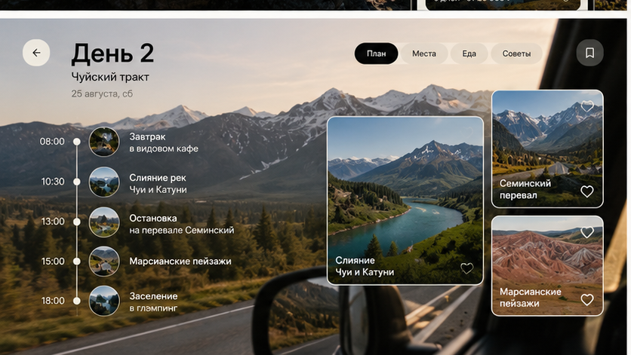The width and height of the screenshot is (631, 355).
Task: Click the 08:00 time label
Action: [x=52, y=142]
